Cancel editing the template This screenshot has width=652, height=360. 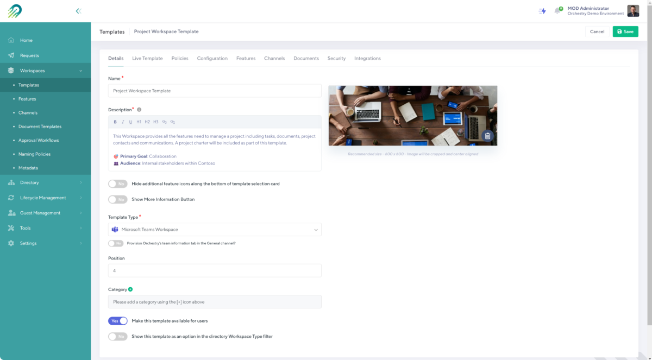click(x=597, y=31)
